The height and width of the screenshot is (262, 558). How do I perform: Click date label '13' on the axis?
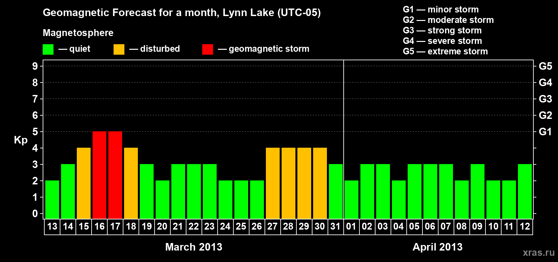coord(52,226)
